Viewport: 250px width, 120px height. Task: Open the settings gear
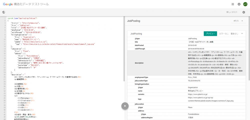pos(244,12)
